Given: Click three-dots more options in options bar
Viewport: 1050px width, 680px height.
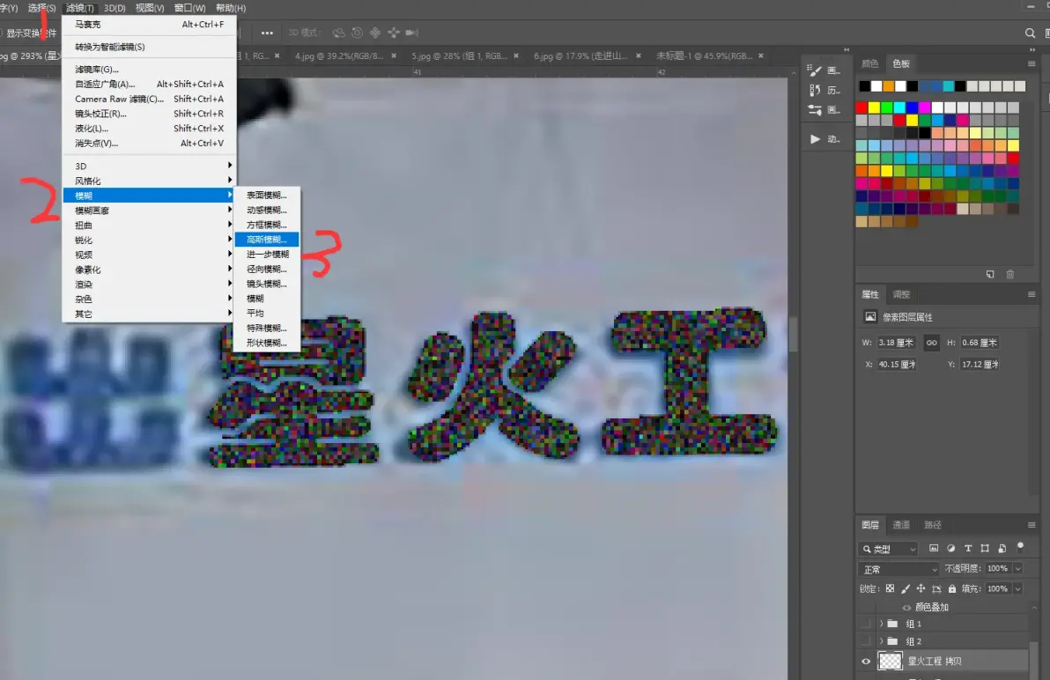Looking at the screenshot, I should (x=267, y=33).
